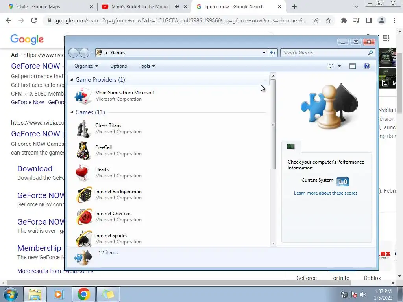Open the Tools dropdown menu
Screen dimensions: 403x302
[147, 66]
